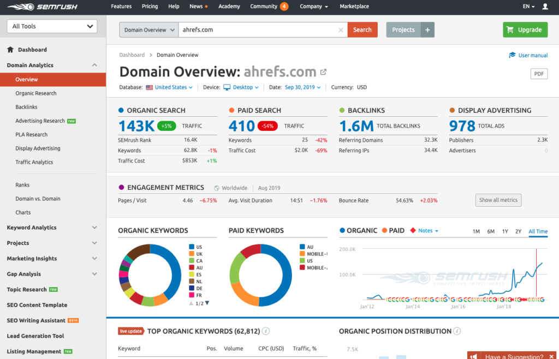Select the 6M time range tab
The image size is (559, 359).
pyautogui.click(x=491, y=231)
